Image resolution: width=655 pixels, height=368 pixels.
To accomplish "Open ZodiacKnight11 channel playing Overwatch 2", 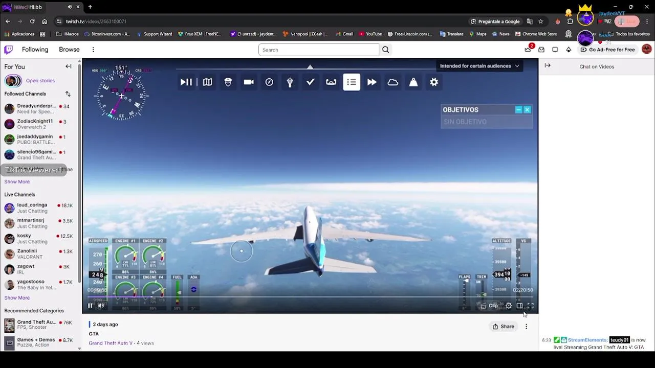I will [39, 124].
